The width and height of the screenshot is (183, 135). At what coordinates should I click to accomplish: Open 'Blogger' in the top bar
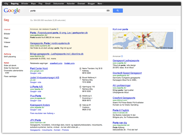[x=91, y=4]
